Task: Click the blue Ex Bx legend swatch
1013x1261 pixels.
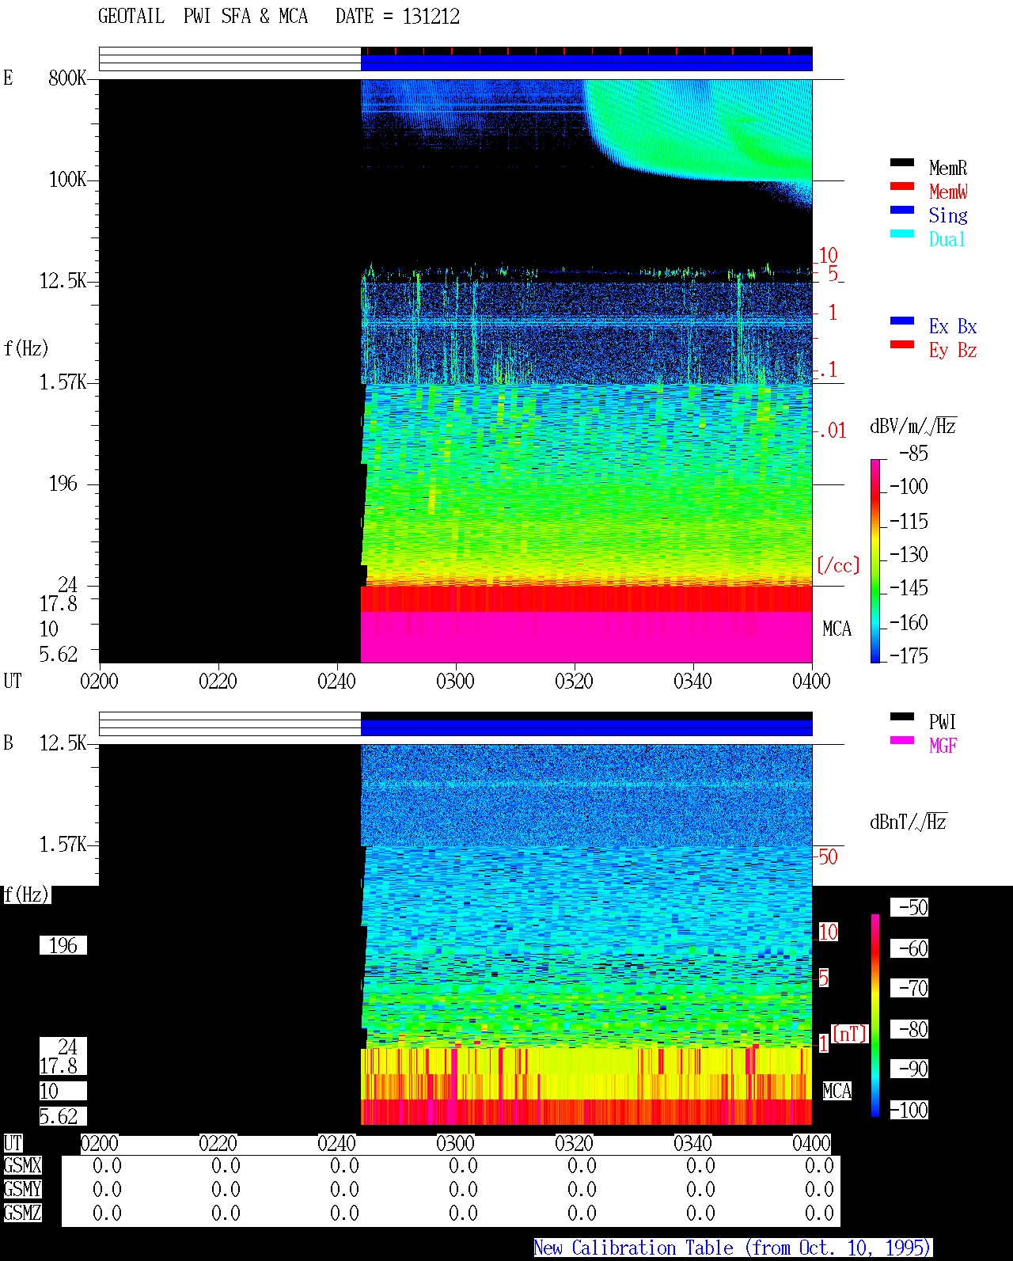Action: (x=902, y=321)
